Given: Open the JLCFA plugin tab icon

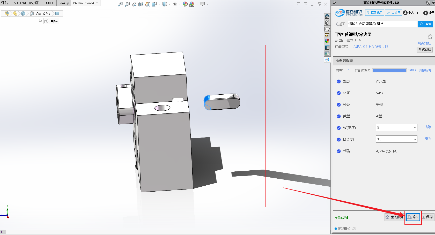Looking at the screenshot, I should pos(327,60).
